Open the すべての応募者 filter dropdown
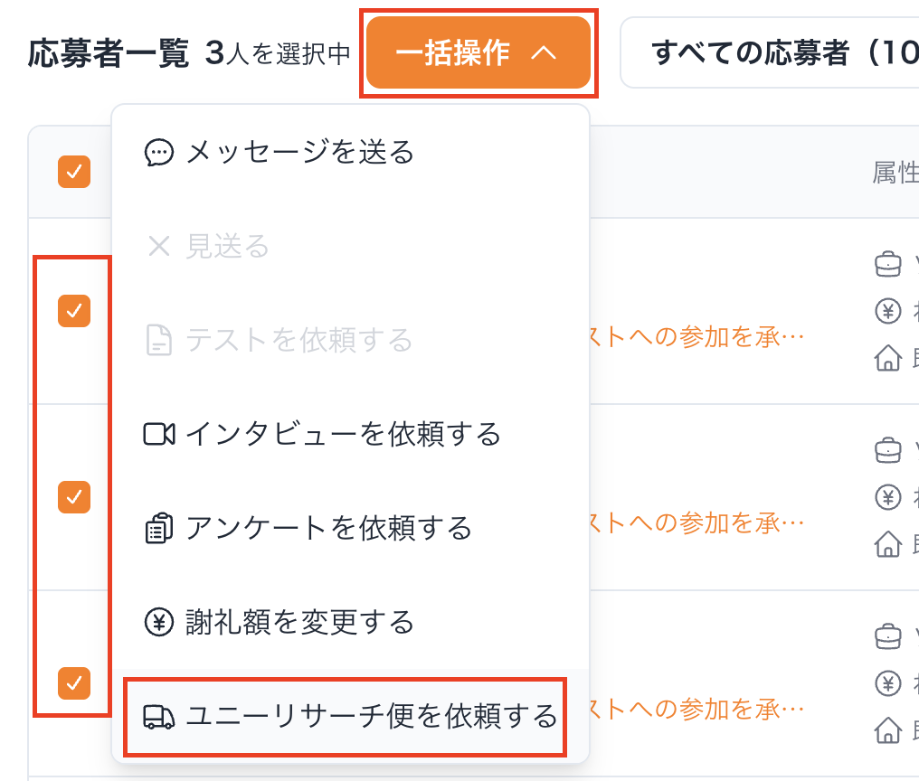 click(x=769, y=53)
